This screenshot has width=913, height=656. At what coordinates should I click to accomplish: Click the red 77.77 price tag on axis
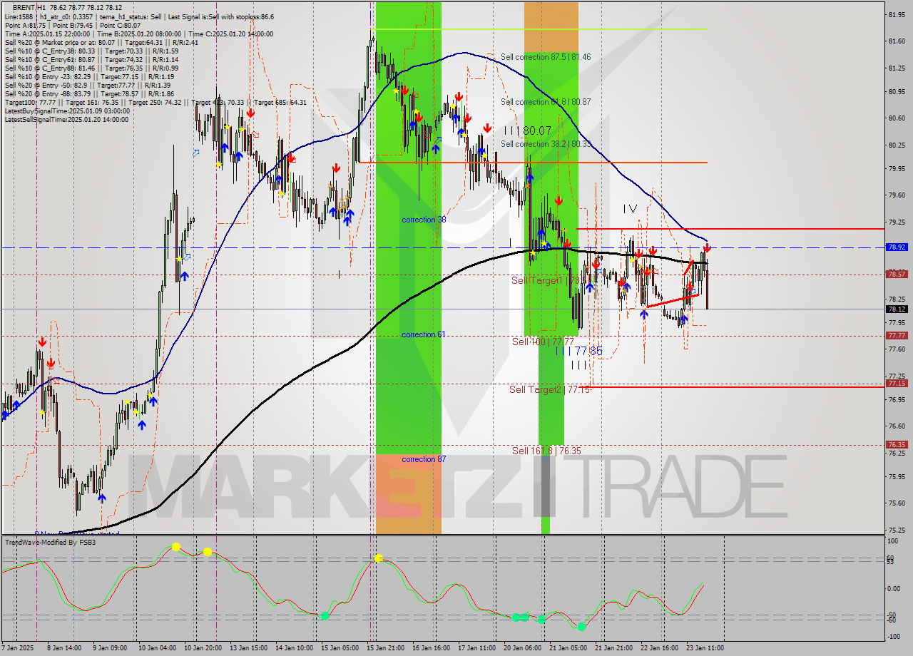coord(897,335)
